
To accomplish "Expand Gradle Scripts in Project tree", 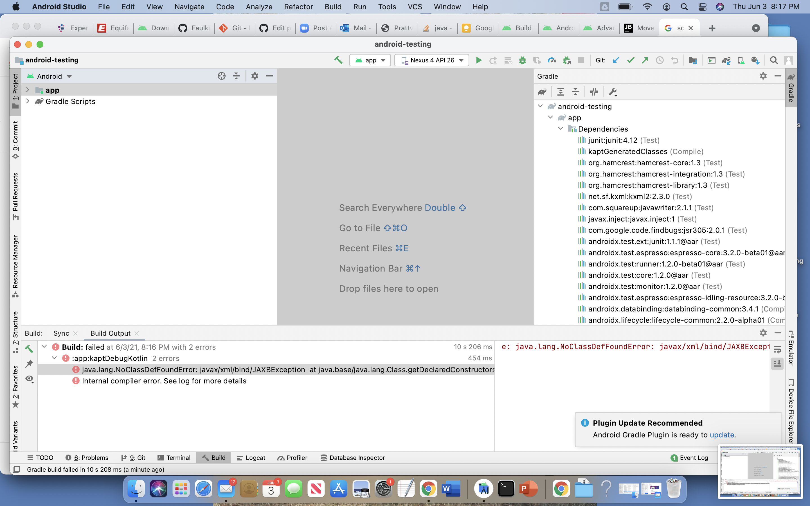I will [28, 101].
